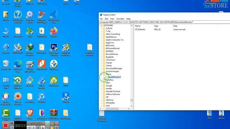
Task: Toggle mouse cursor capture in recorder toolbar
Action: point(43,128)
